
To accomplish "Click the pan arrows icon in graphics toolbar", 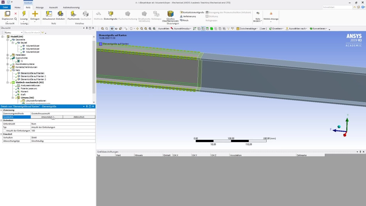I will coord(137,28).
